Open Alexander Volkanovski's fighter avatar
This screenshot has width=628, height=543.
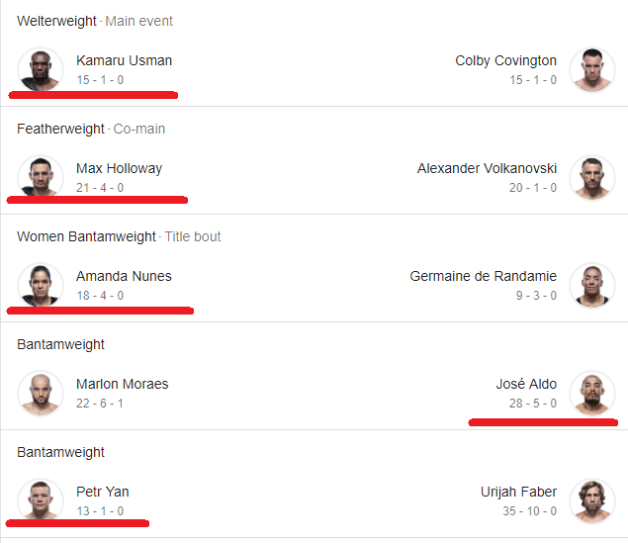[592, 177]
